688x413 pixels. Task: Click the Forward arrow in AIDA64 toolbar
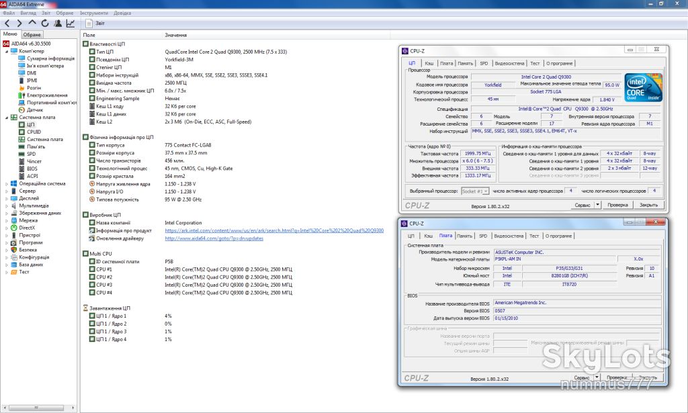19,24
